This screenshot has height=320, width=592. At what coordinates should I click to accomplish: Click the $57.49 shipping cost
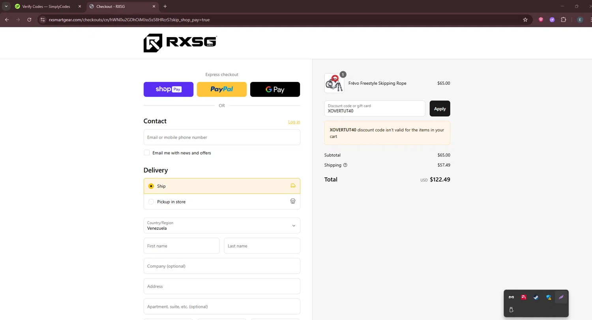click(x=444, y=165)
